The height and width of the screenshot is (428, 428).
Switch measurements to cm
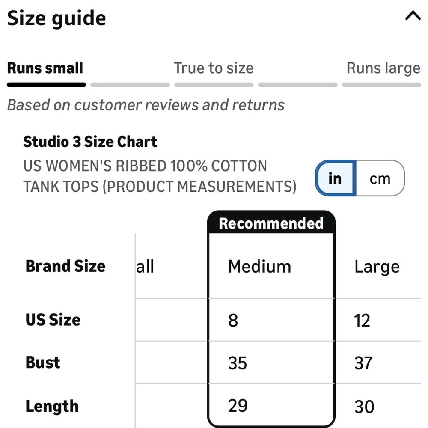380,178
